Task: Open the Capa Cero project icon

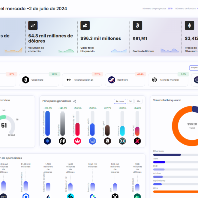Action: pyautogui.click(x=25, y=80)
